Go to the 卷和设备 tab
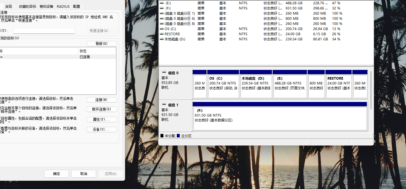The image size is (406, 189). coord(46,6)
